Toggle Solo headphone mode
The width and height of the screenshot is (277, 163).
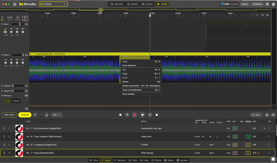[256, 115]
